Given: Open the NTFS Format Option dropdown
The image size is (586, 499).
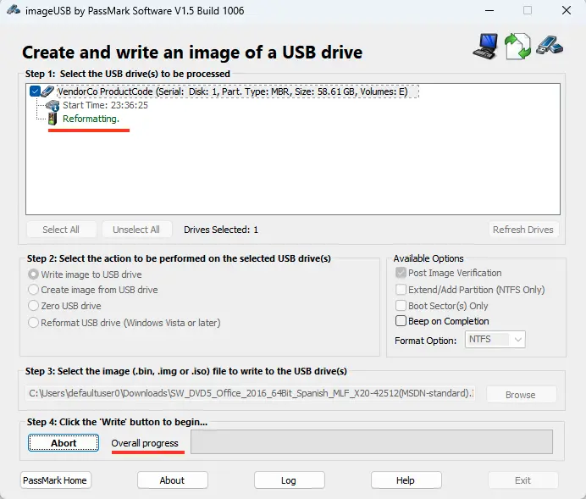Looking at the screenshot, I should 495,340.
